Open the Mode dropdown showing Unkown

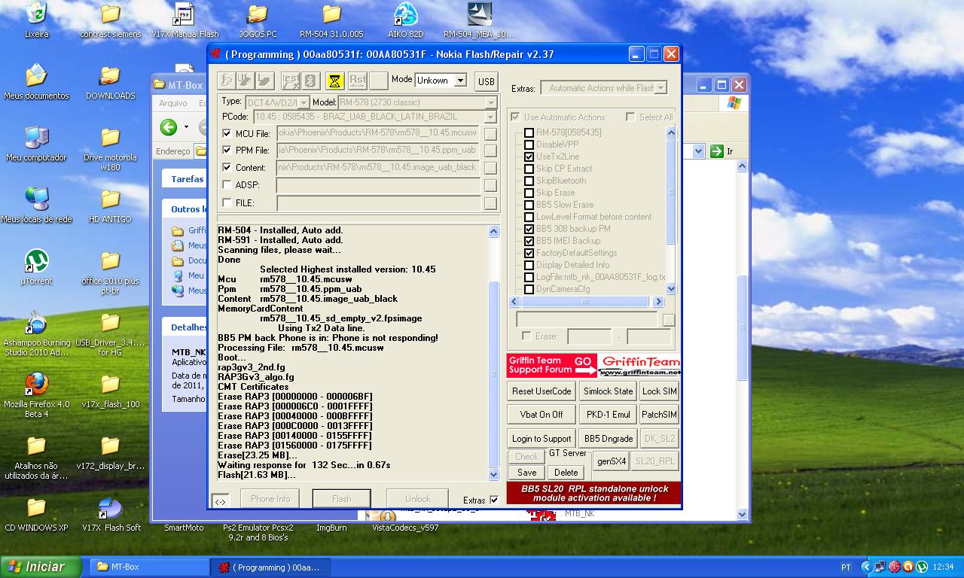coord(459,81)
